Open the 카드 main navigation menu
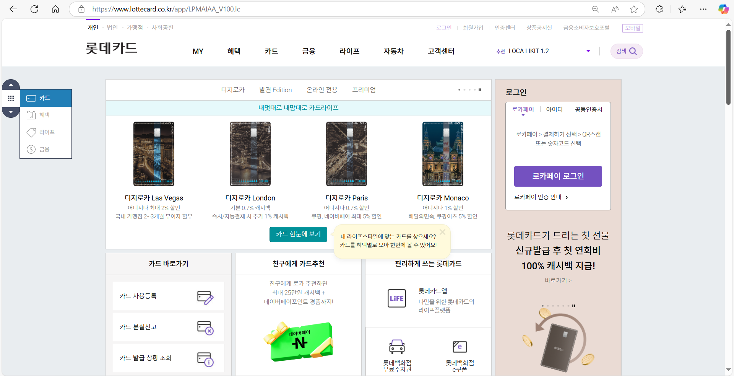734x376 pixels. pyautogui.click(x=271, y=51)
